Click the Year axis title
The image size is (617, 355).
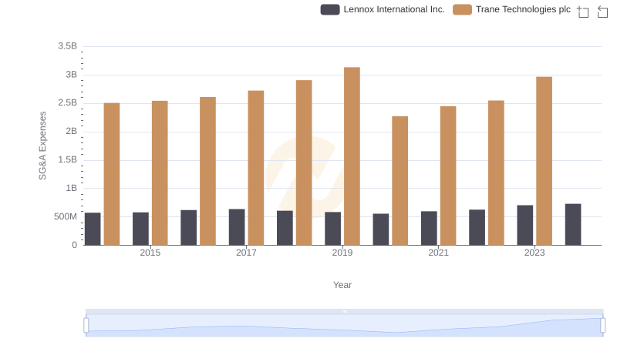342,285
